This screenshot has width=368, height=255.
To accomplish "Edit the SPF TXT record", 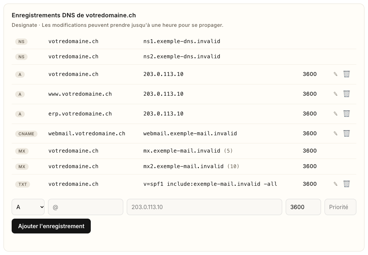I will [336, 184].
